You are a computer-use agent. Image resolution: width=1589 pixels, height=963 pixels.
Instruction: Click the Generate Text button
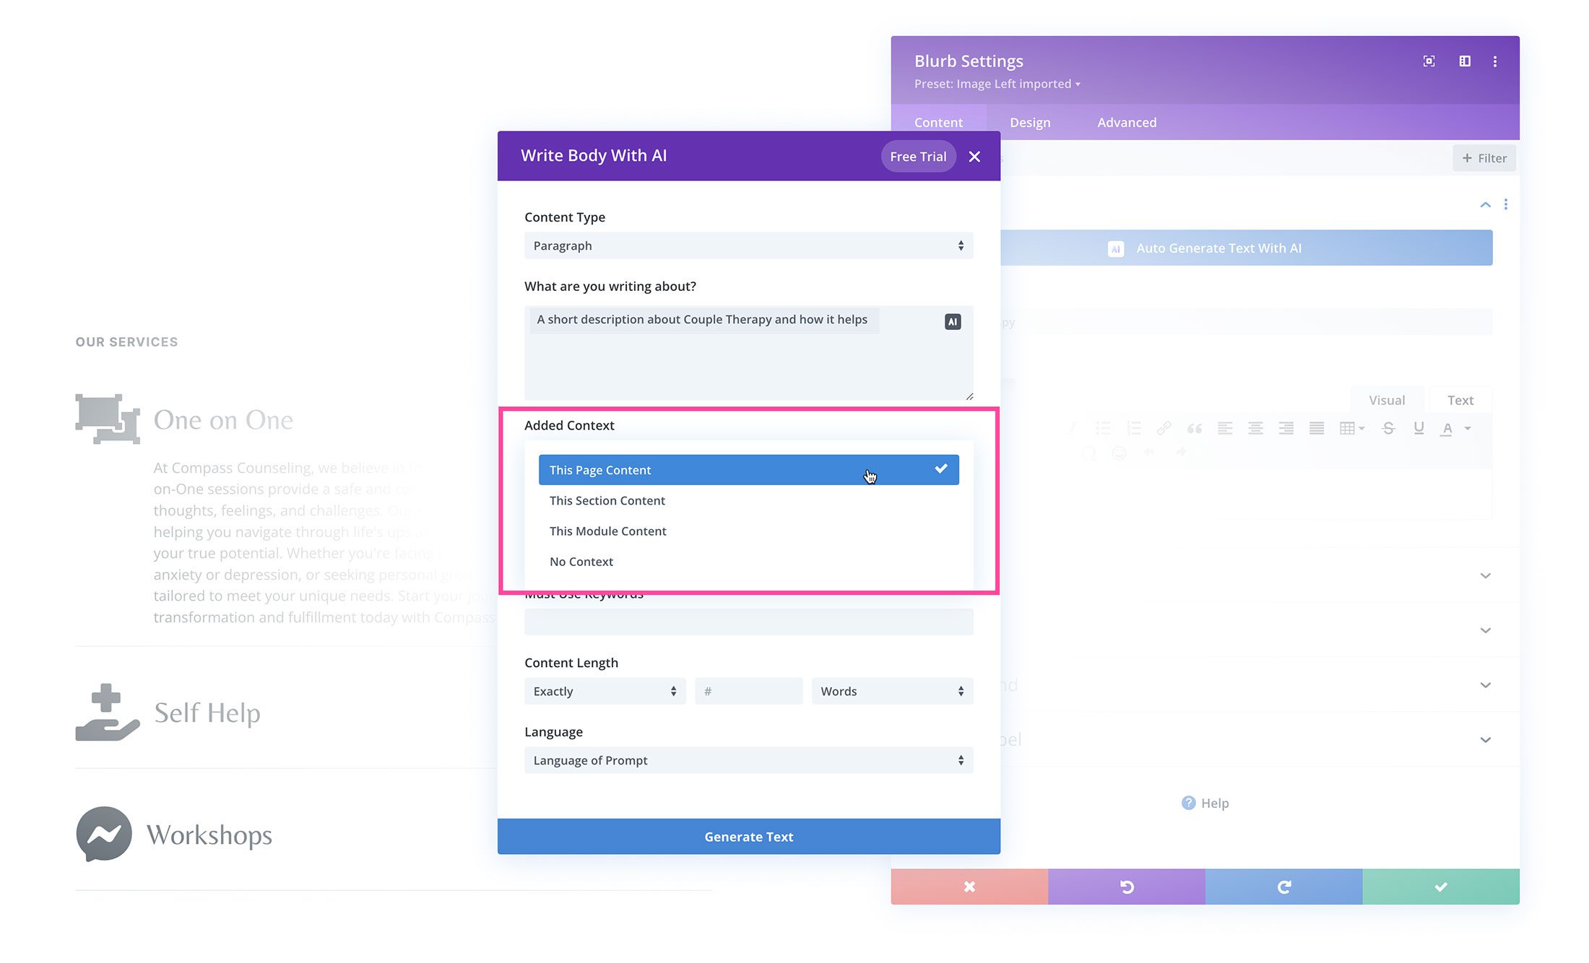[x=748, y=836]
